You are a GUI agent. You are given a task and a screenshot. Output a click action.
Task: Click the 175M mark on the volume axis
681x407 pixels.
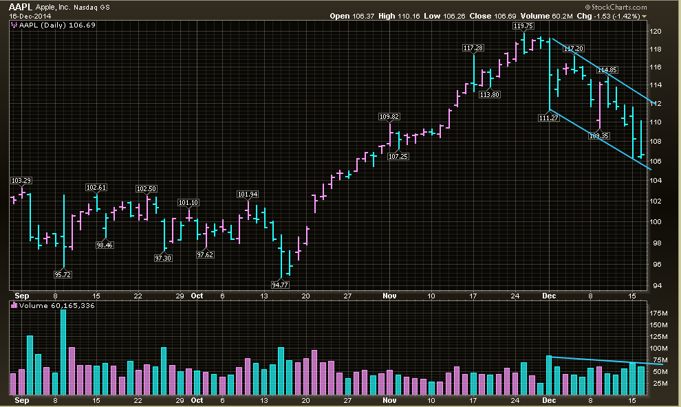click(658, 313)
